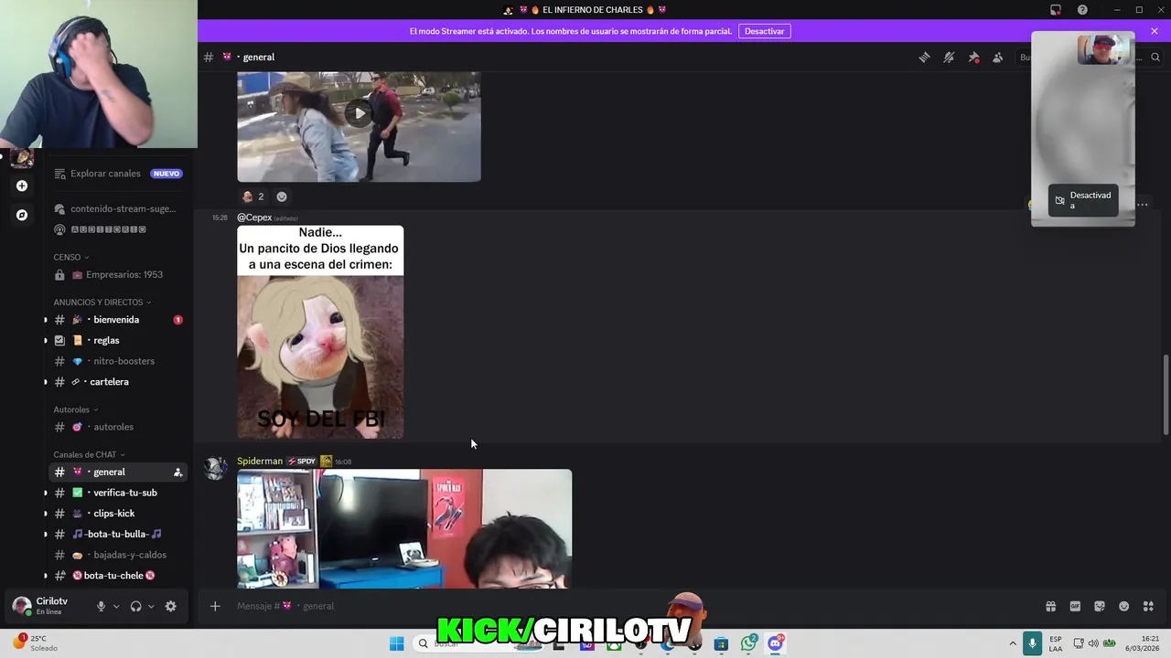Open contenido-stream-suge... channel
The width and height of the screenshot is (1171, 658).
[118, 208]
